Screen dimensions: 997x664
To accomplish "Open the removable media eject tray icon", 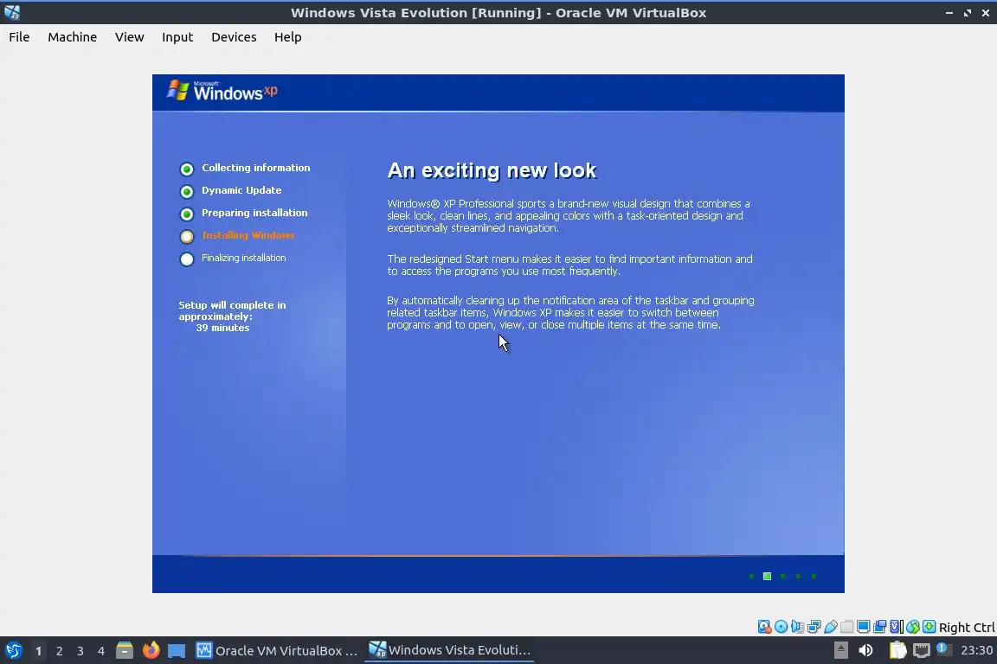I will tap(840, 650).
